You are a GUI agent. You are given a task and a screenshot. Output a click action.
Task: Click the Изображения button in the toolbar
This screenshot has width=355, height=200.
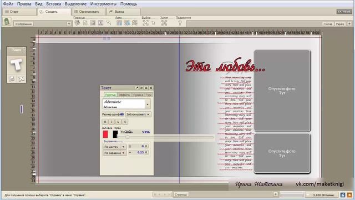[x=23, y=24]
